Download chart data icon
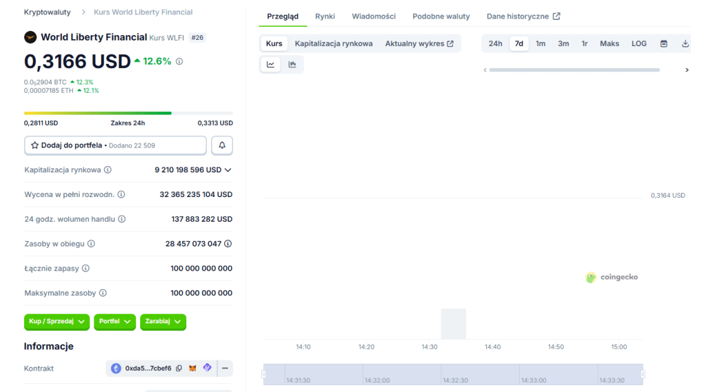 coord(685,43)
